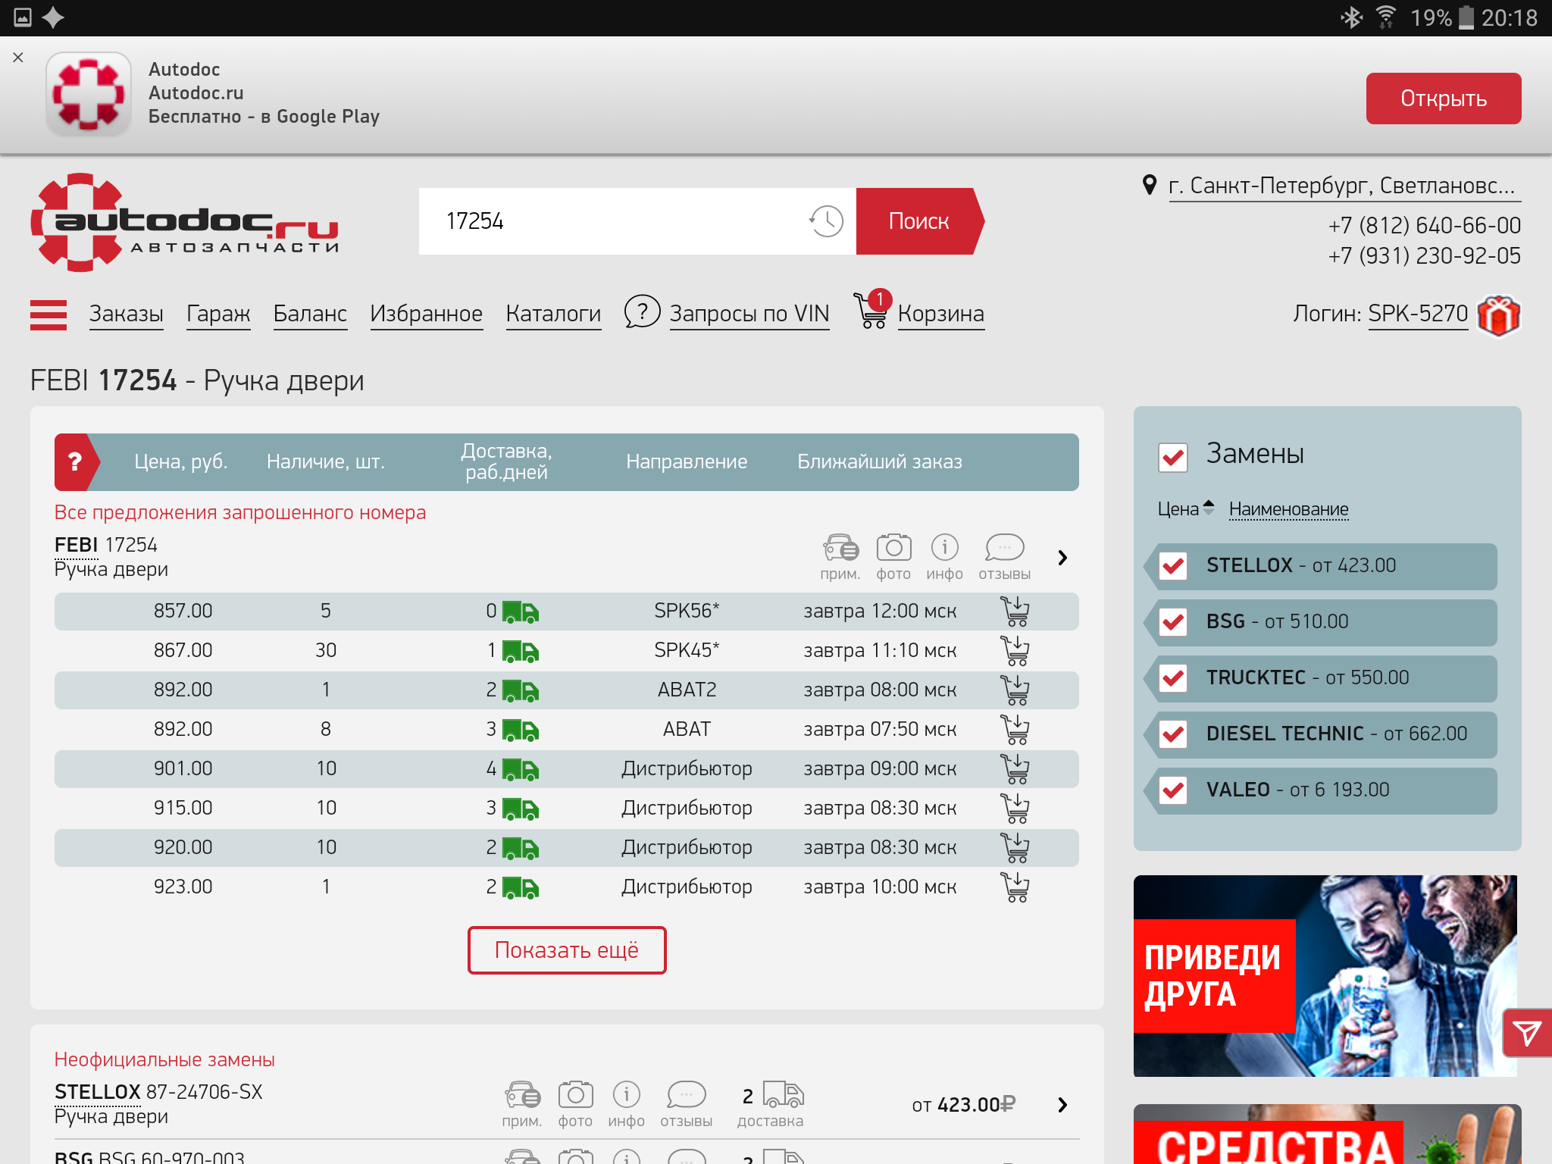Tap the Autodoc app logo in banner

[x=89, y=94]
